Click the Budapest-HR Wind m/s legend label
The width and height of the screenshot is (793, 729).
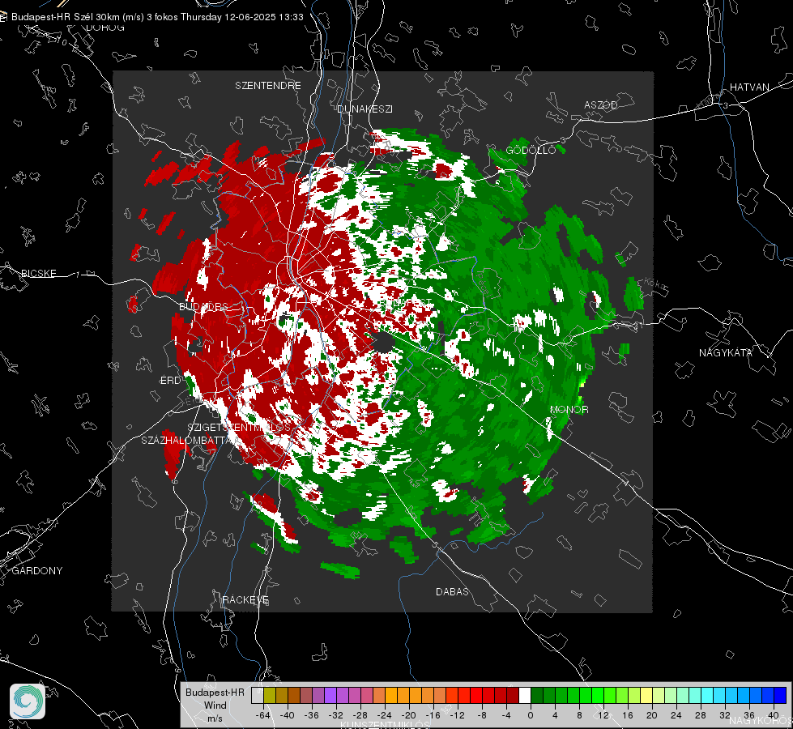pos(215,705)
